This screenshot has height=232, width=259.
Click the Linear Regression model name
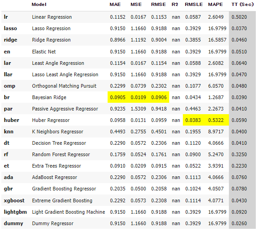click(52, 17)
